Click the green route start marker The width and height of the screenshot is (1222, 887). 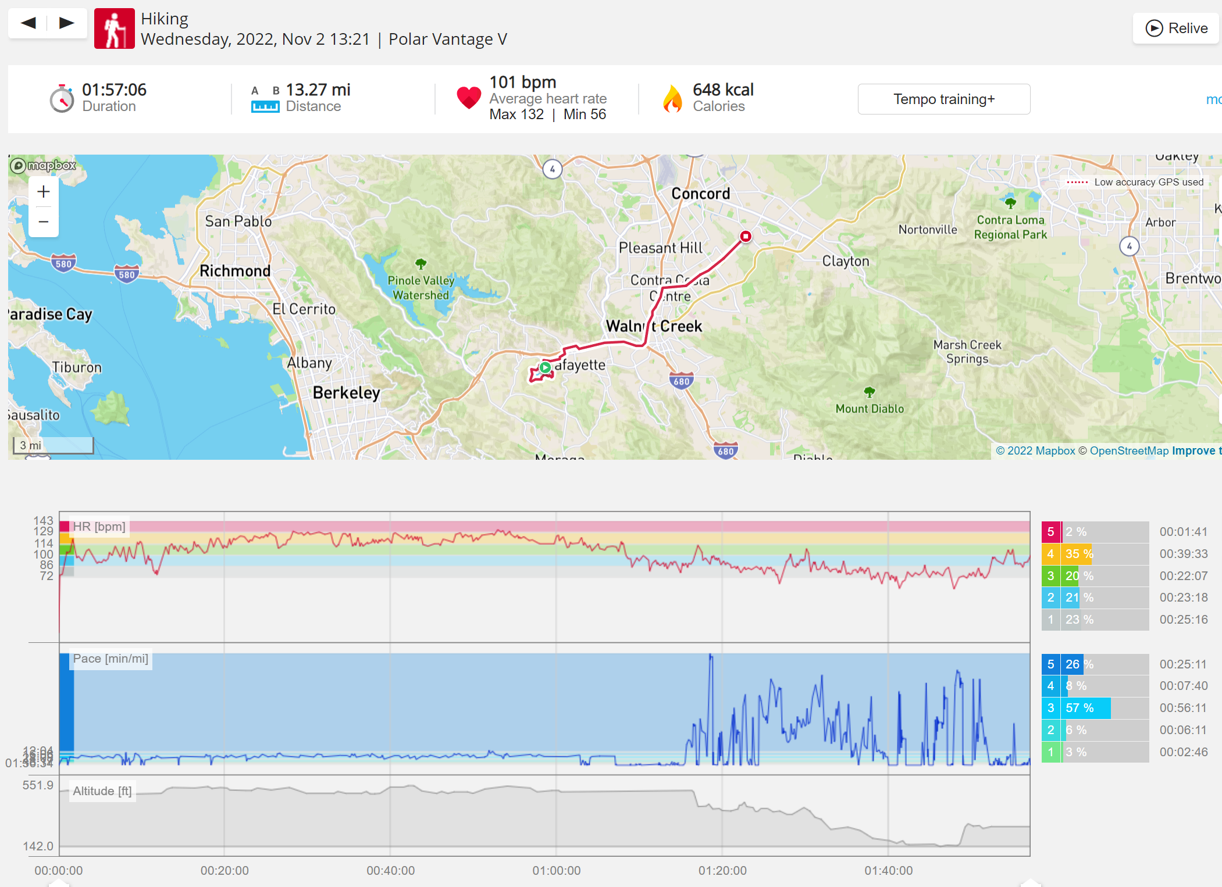pyautogui.click(x=545, y=367)
